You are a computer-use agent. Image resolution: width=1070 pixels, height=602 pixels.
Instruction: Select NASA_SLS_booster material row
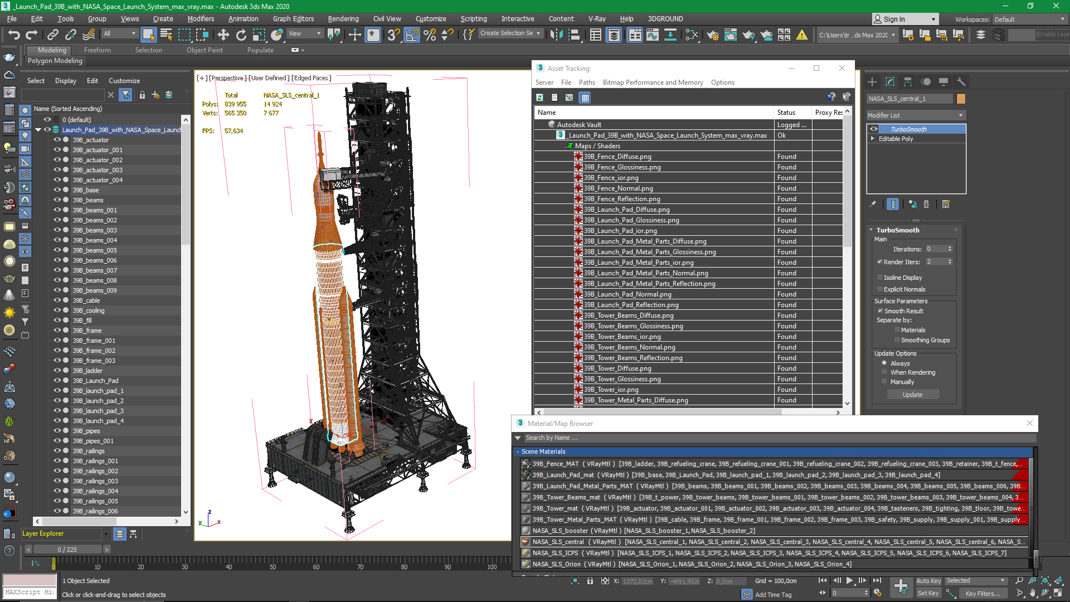[x=775, y=530]
